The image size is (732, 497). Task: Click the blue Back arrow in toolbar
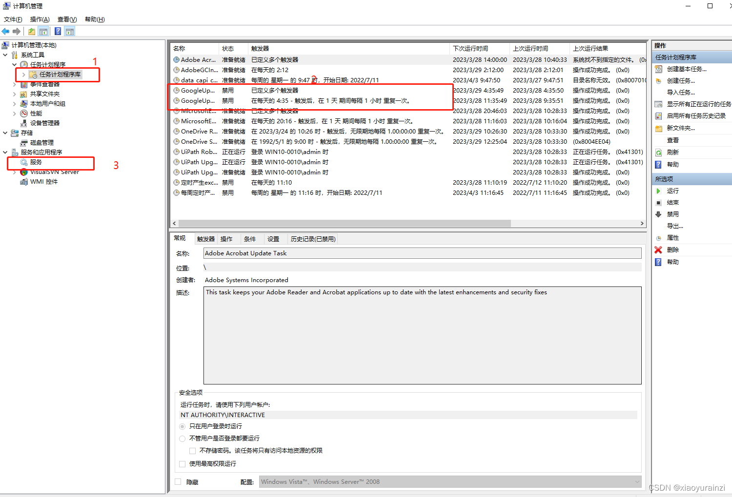click(6, 32)
